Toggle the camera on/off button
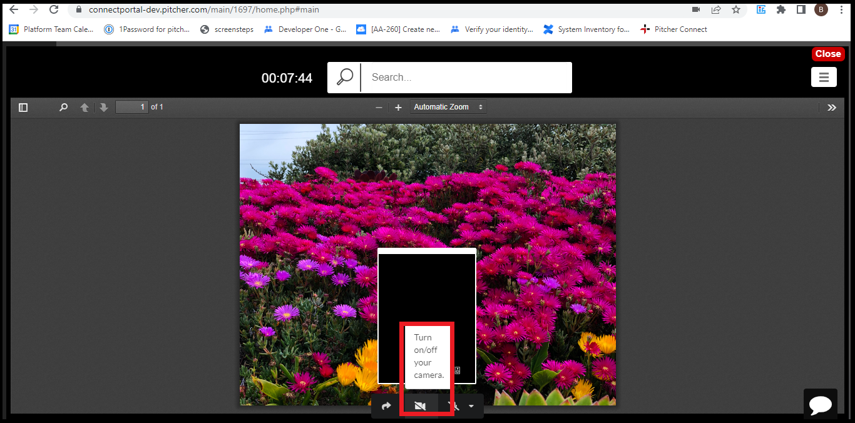This screenshot has height=423, width=855. click(x=420, y=406)
